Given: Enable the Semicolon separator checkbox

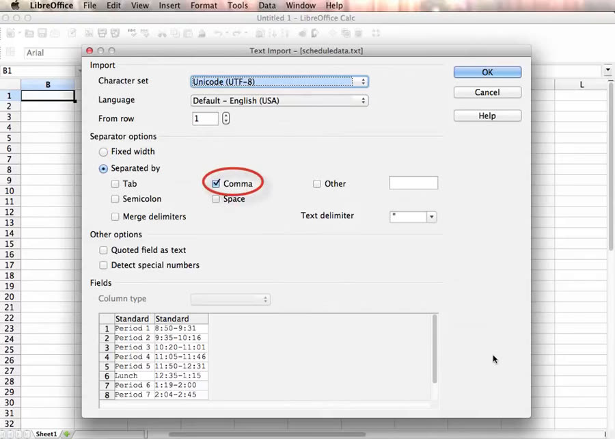Looking at the screenshot, I should 115,199.
